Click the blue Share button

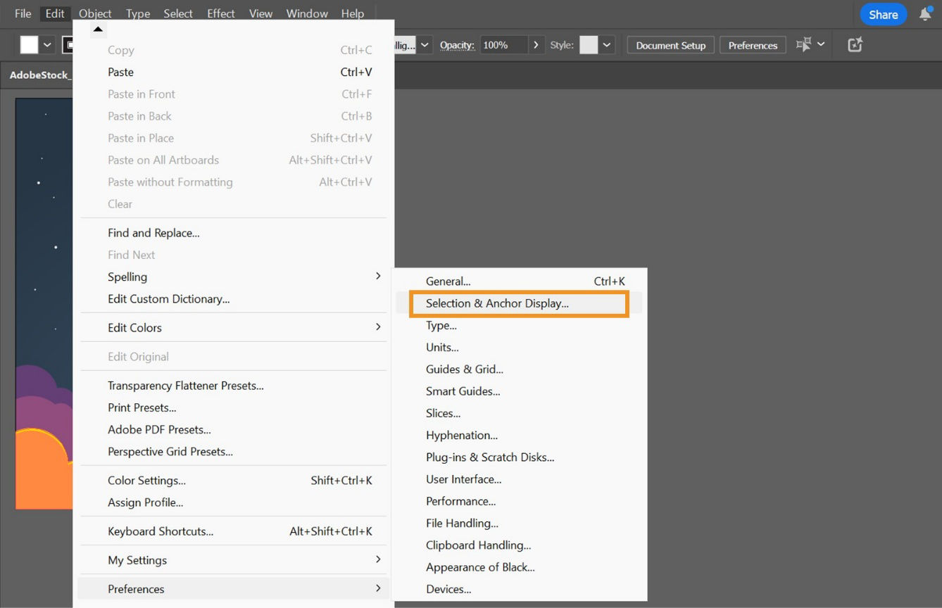[x=883, y=13]
